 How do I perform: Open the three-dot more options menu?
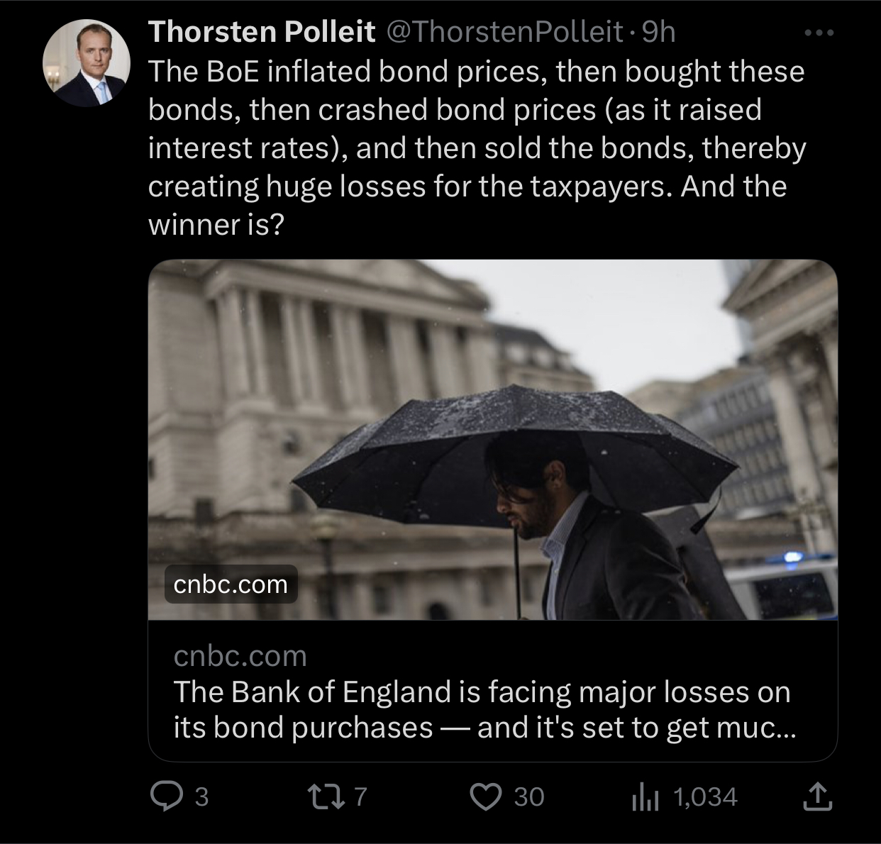pos(819,33)
